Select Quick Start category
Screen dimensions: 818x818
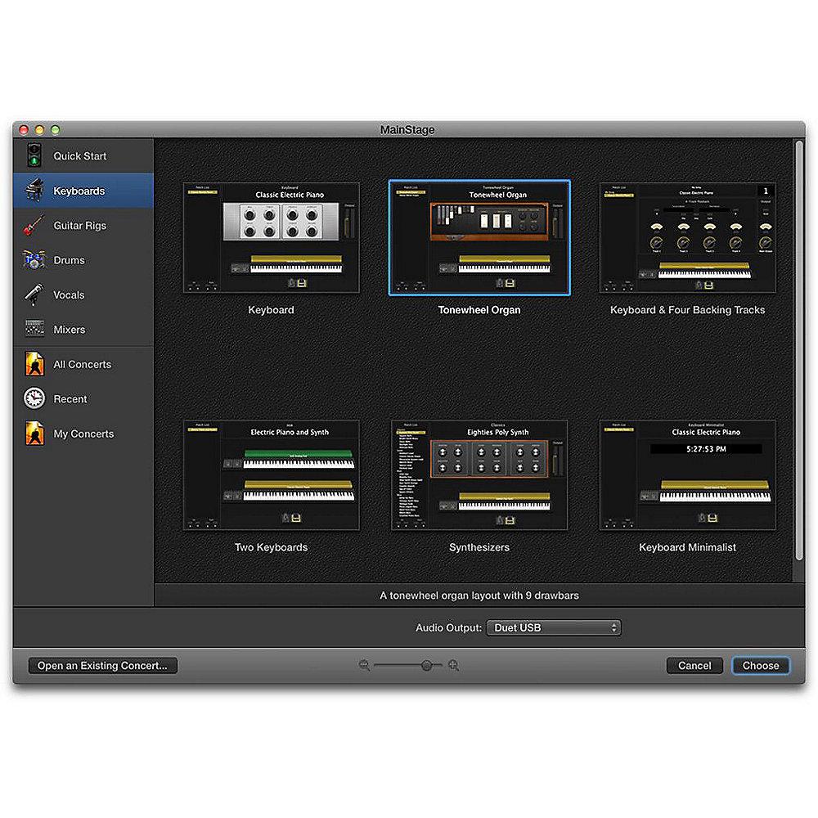[x=83, y=155]
